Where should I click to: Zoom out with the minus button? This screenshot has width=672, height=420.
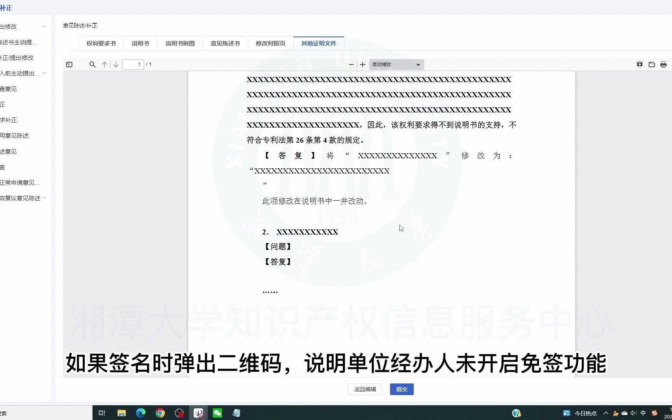pyautogui.click(x=351, y=65)
